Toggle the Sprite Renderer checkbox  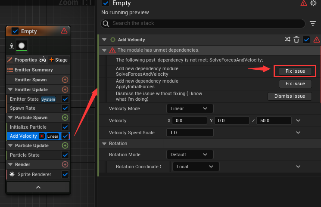point(65,174)
